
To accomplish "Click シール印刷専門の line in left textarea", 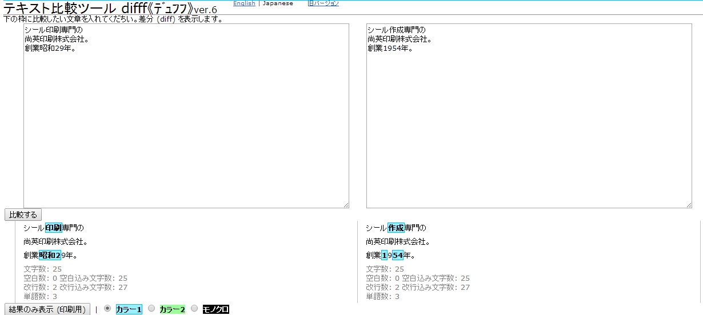I will point(54,30).
